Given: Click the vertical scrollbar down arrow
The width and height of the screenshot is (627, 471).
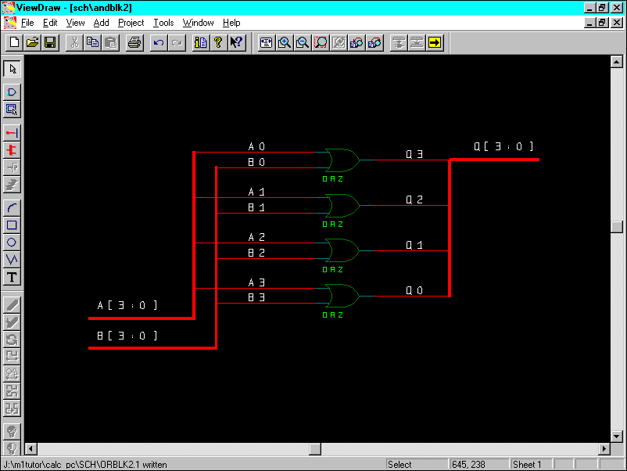Looking at the screenshot, I should [x=617, y=436].
